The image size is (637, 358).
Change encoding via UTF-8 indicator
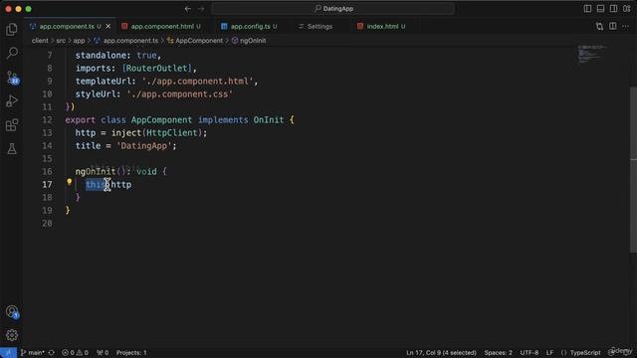[530, 353]
